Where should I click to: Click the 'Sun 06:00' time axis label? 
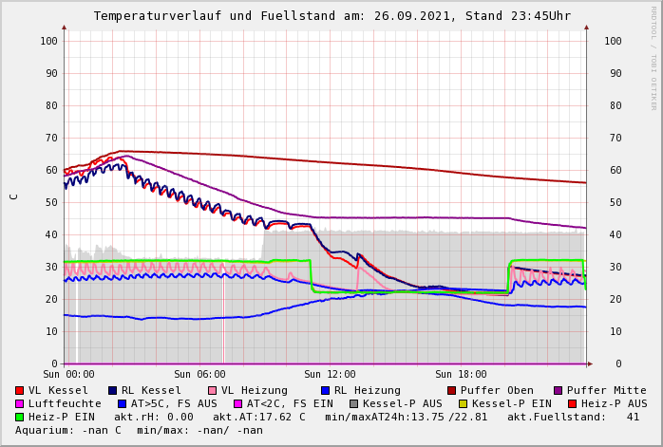[x=199, y=375]
